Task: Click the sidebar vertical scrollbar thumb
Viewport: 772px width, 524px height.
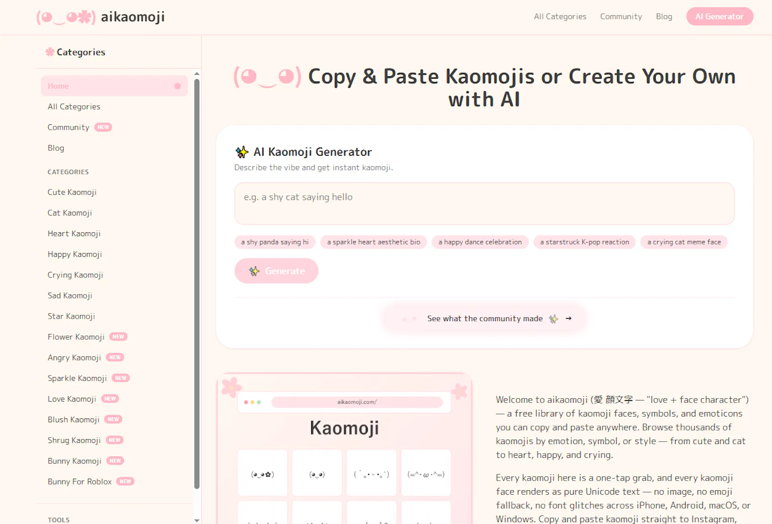Action: 197,284
